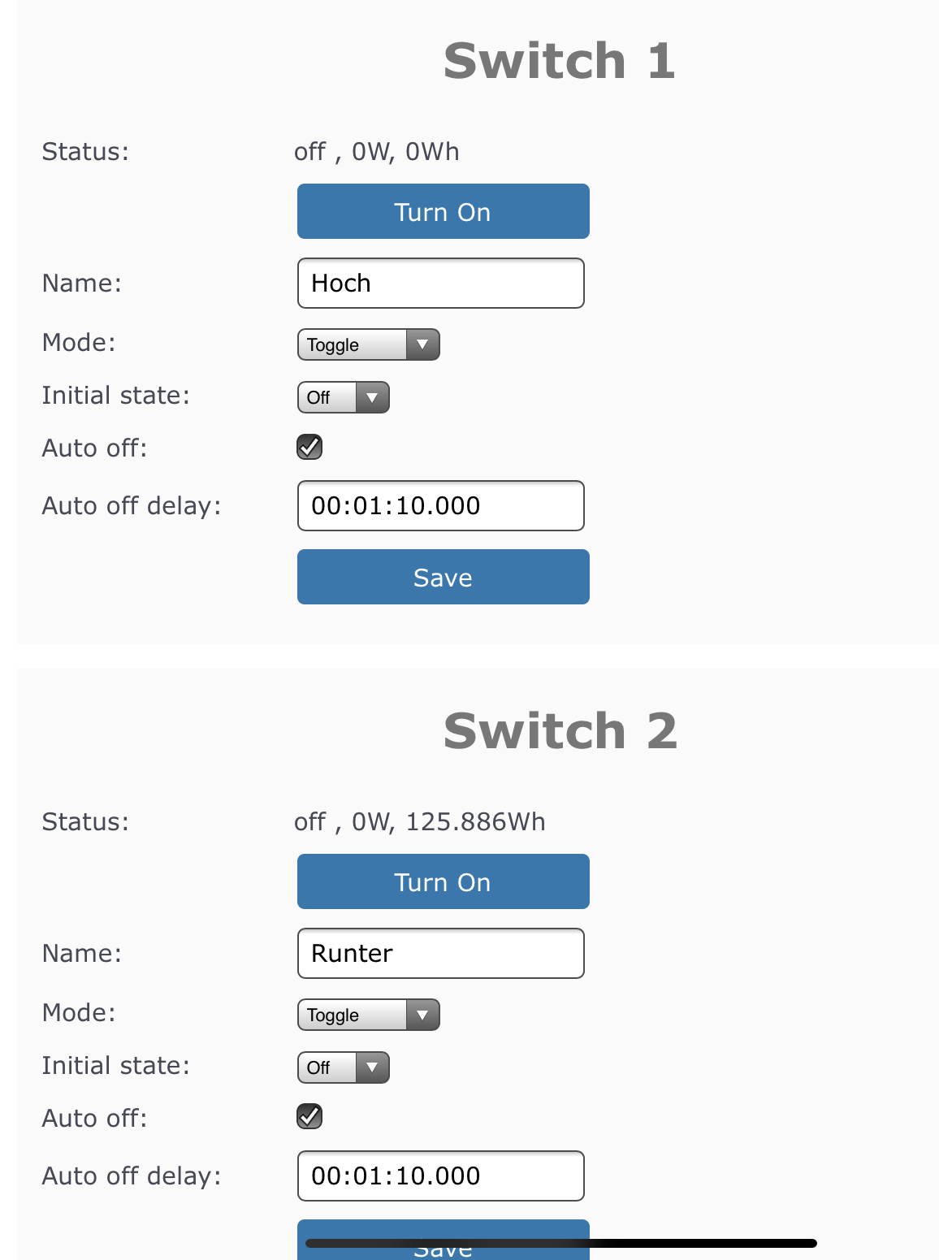The height and width of the screenshot is (1260, 939).
Task: Save the Switch 1 settings
Action: click(443, 577)
